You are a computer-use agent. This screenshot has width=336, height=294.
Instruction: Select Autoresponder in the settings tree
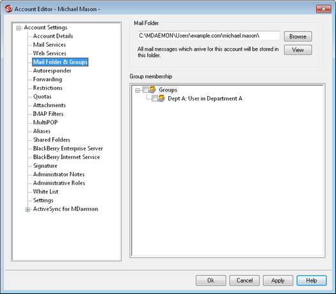52,70
